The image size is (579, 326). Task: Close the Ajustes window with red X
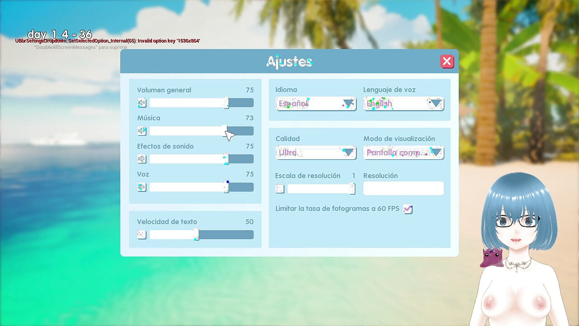(447, 62)
